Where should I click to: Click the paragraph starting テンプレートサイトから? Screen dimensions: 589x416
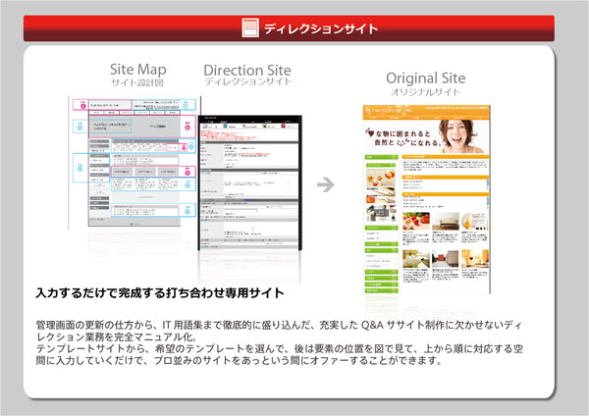click(x=280, y=354)
